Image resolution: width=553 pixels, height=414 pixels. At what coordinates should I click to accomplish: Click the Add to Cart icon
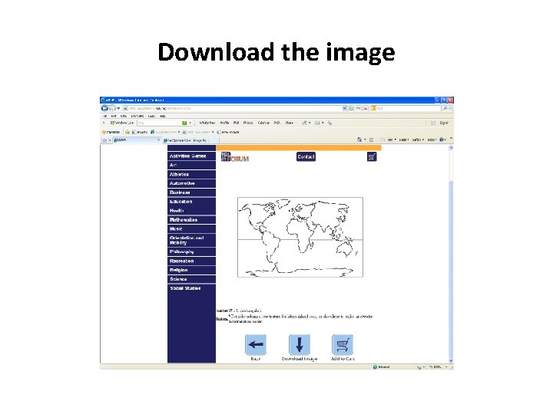(343, 345)
